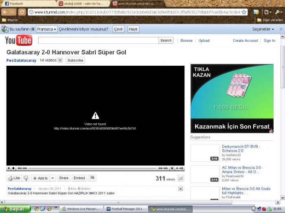Click the AC Milan vs Brescia 2:14 thumbnail
Screen dimensions: 285x213
[205, 174]
